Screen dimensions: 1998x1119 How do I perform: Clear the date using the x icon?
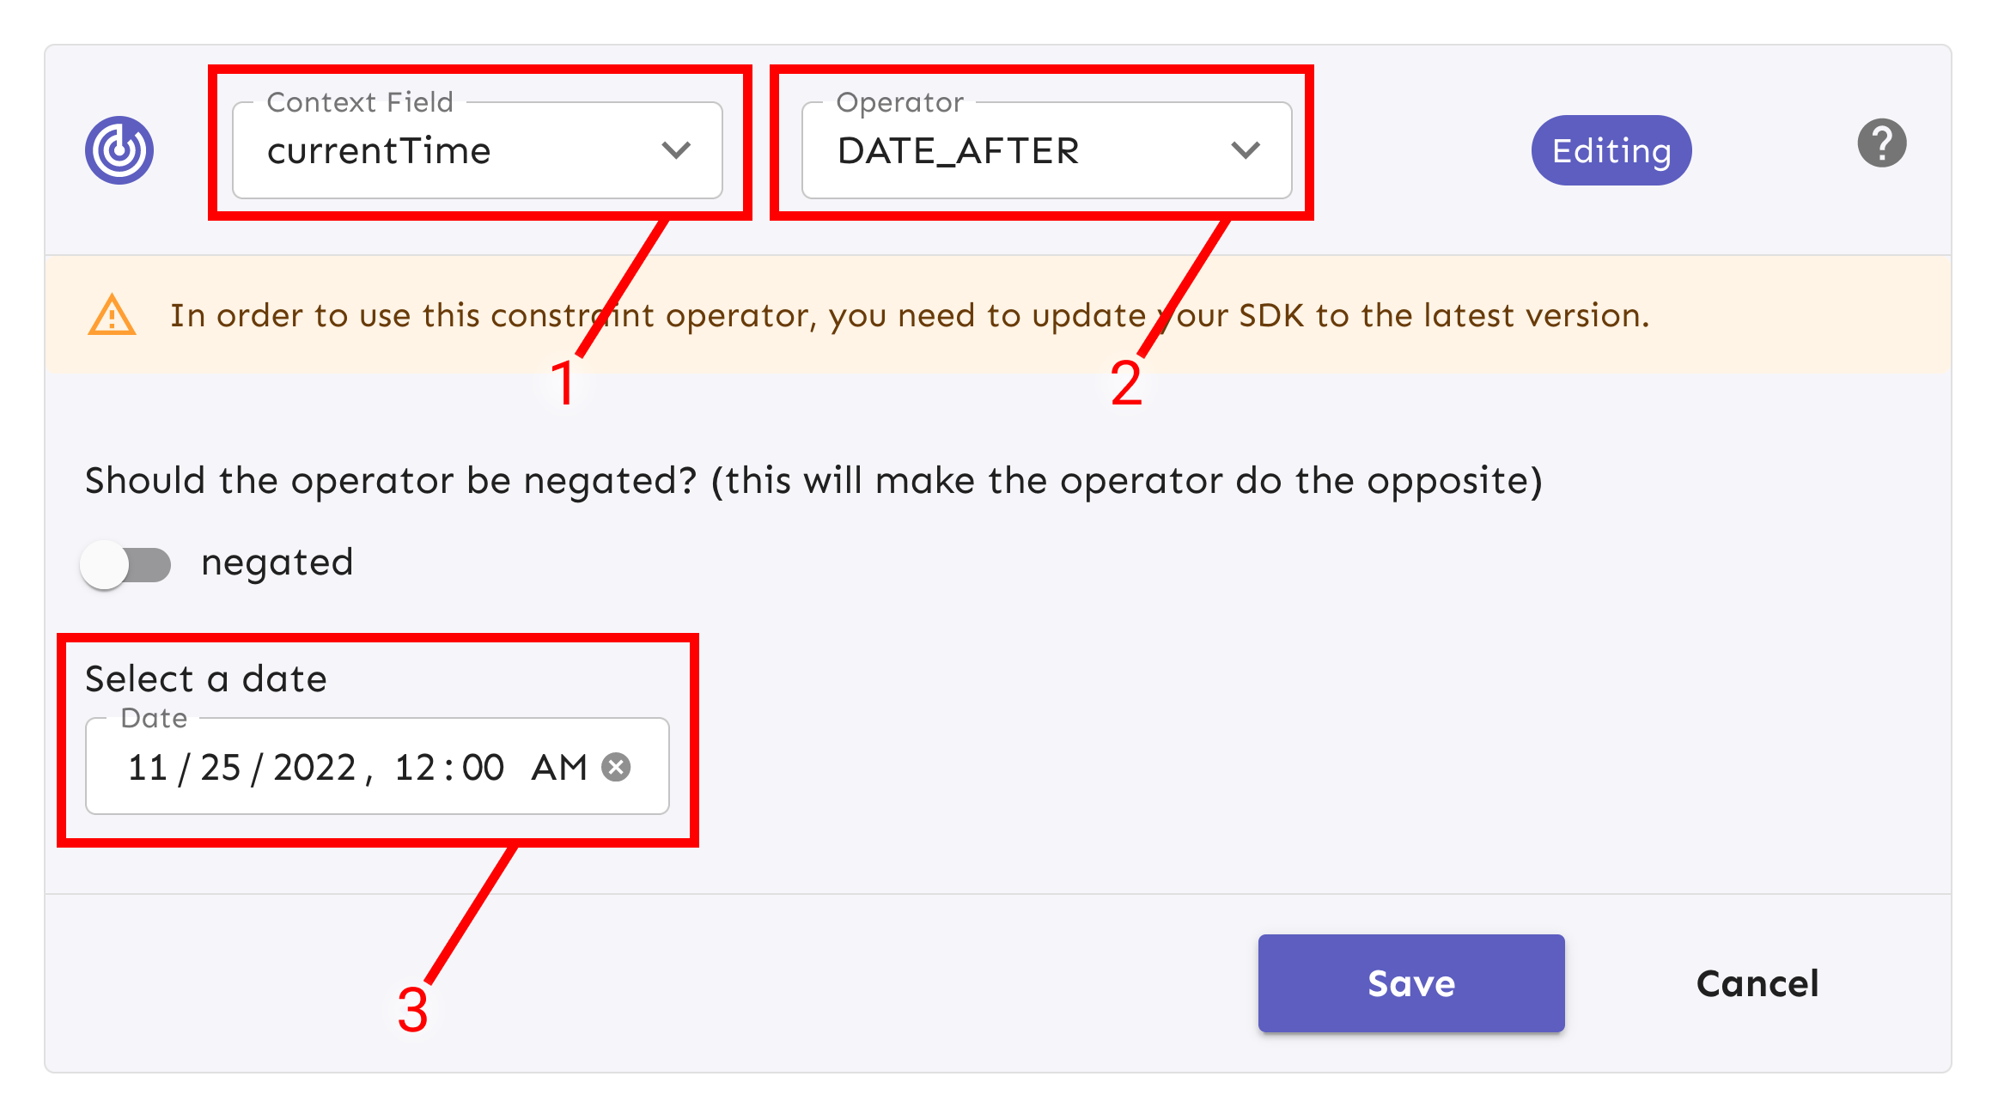point(616,767)
